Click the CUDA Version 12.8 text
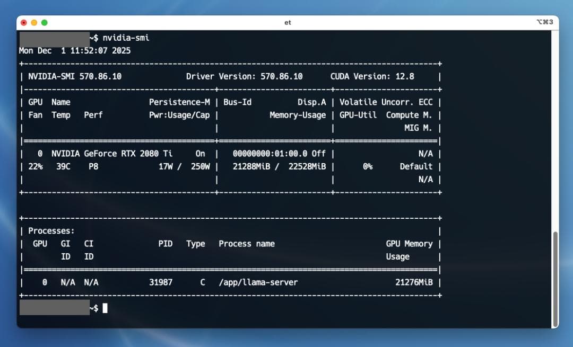The image size is (573, 347). [x=372, y=76]
